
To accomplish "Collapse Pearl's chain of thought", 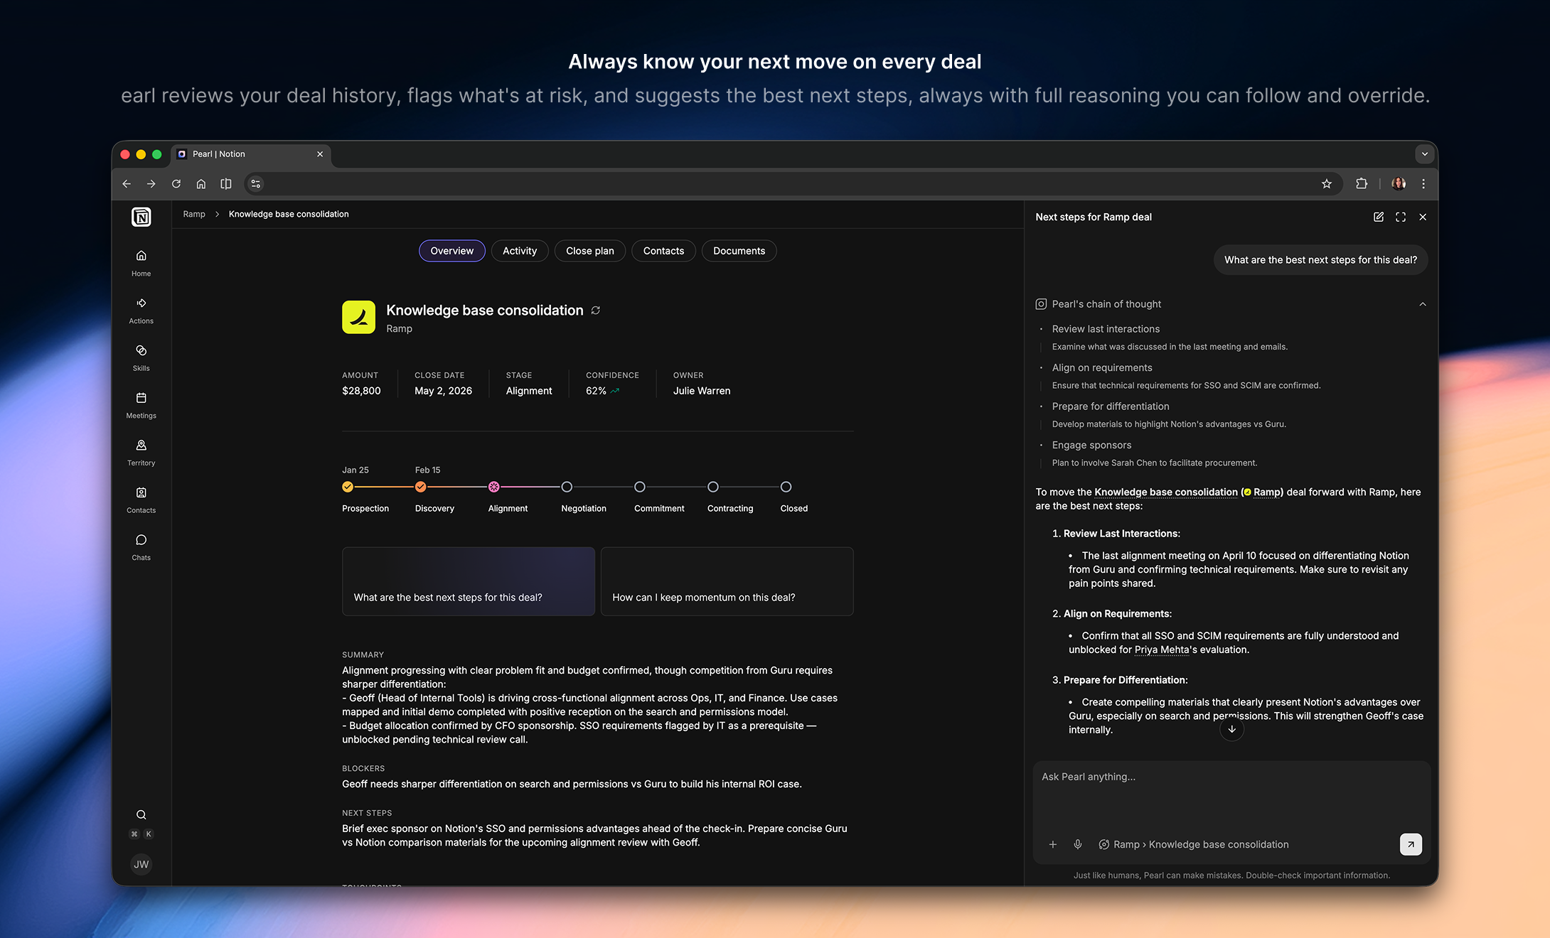I will [1423, 304].
